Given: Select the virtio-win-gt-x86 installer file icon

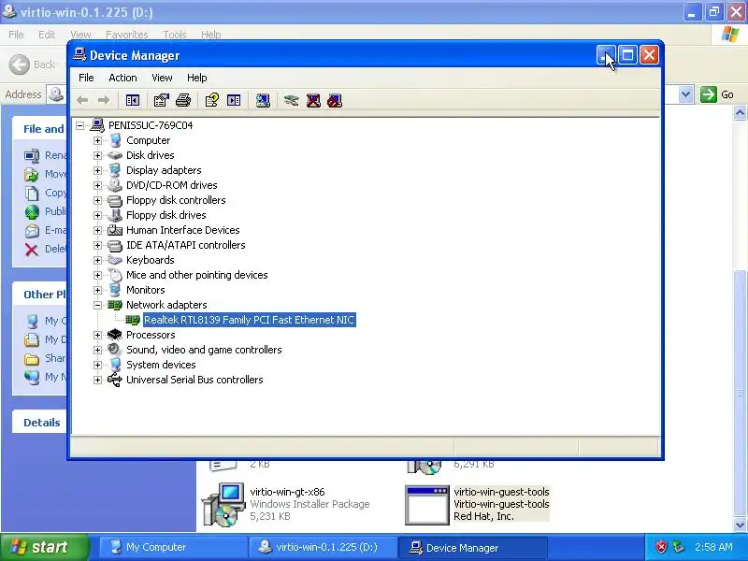Looking at the screenshot, I should (x=223, y=504).
